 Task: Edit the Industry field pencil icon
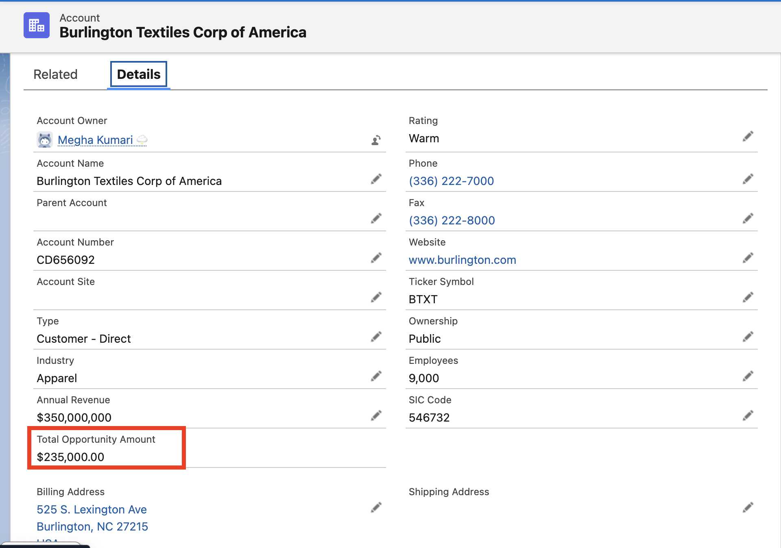(376, 376)
